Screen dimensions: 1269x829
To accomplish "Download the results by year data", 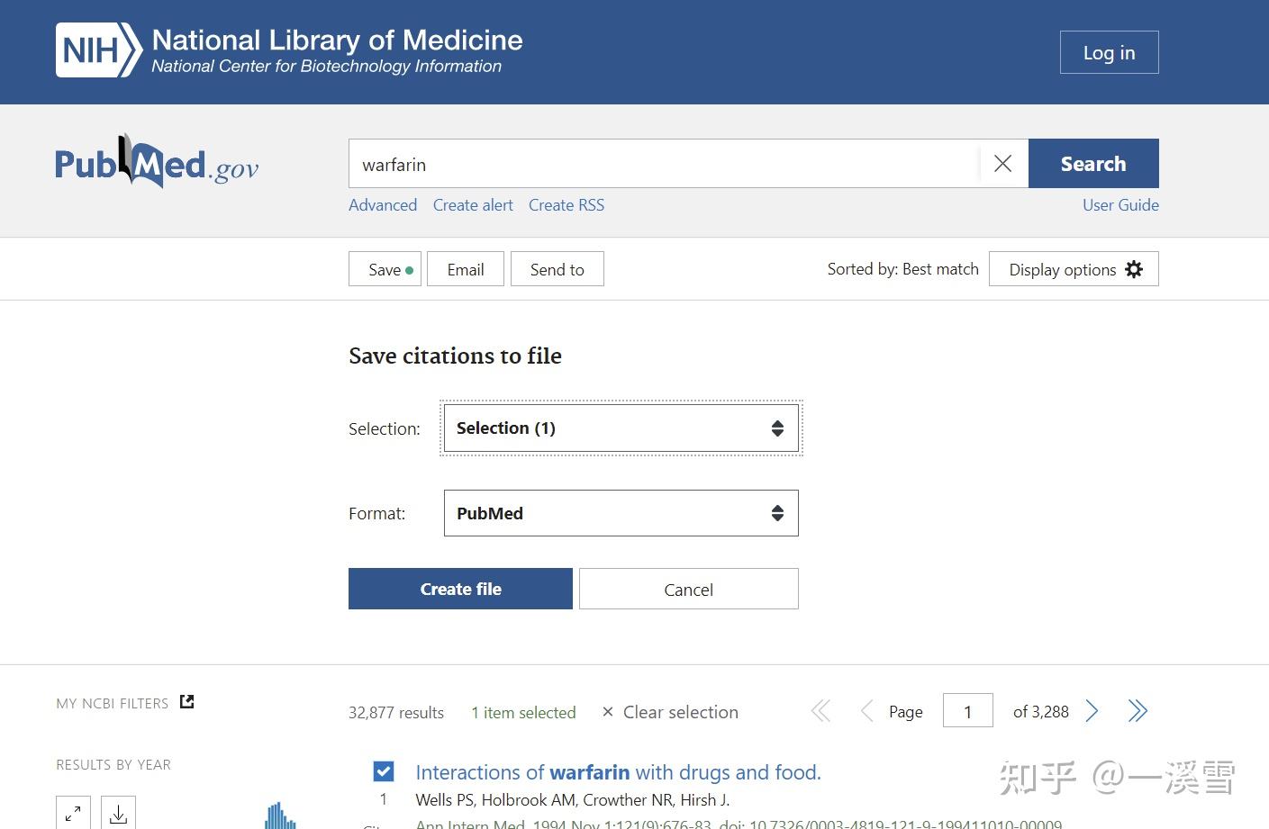I will click(x=118, y=814).
